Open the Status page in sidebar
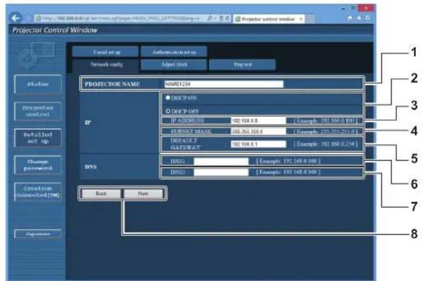This screenshot has width=422, height=281. (38, 84)
